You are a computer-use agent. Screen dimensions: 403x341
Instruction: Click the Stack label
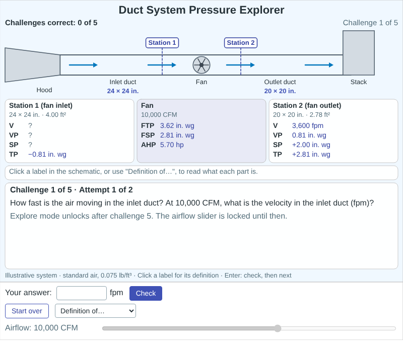tap(359, 82)
